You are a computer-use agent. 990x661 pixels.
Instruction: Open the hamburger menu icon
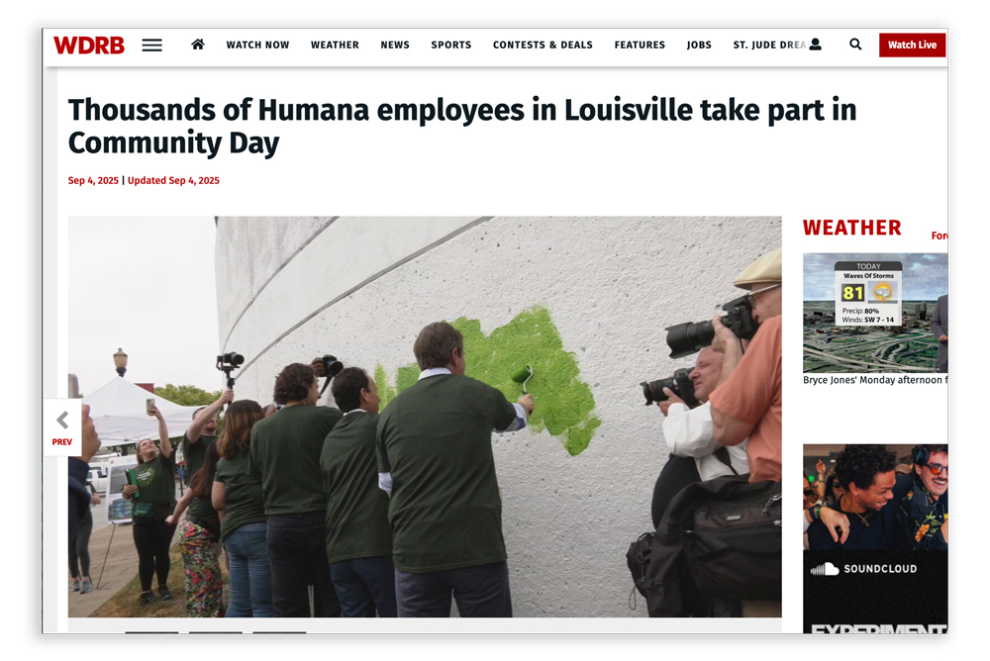pyautogui.click(x=151, y=46)
